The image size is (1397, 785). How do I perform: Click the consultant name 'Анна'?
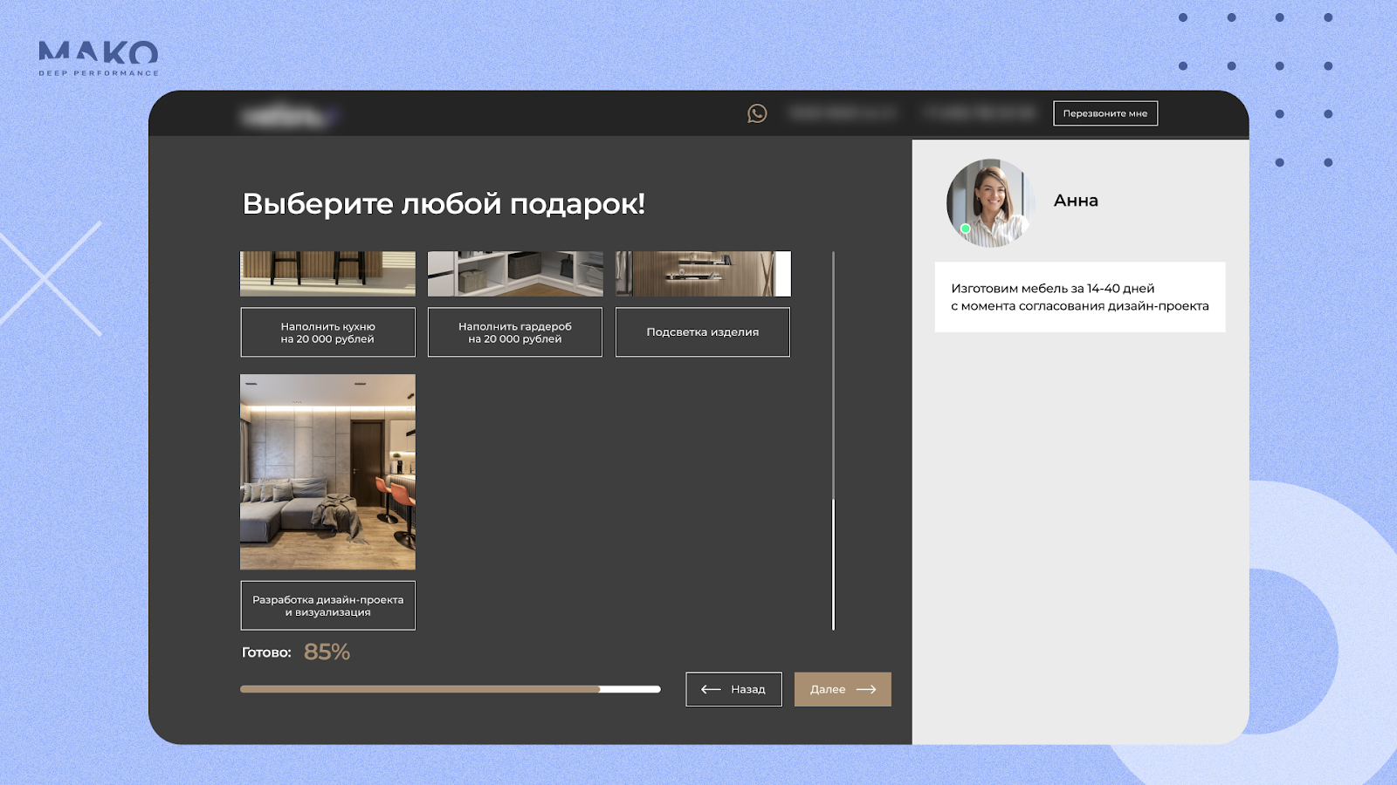pos(1076,201)
